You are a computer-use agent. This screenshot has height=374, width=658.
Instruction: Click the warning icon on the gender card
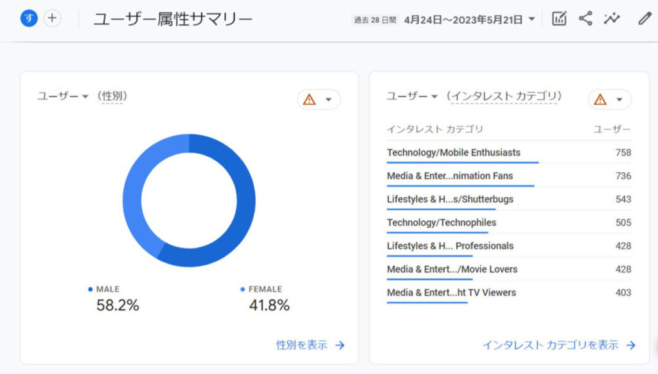pyautogui.click(x=310, y=99)
